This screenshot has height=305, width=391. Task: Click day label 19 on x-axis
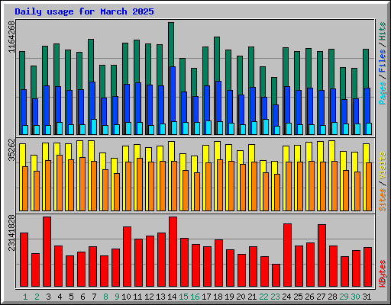coord(229,297)
